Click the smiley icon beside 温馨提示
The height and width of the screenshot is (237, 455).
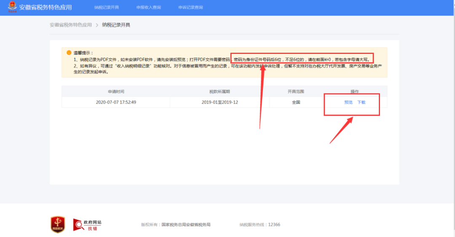[69, 53]
